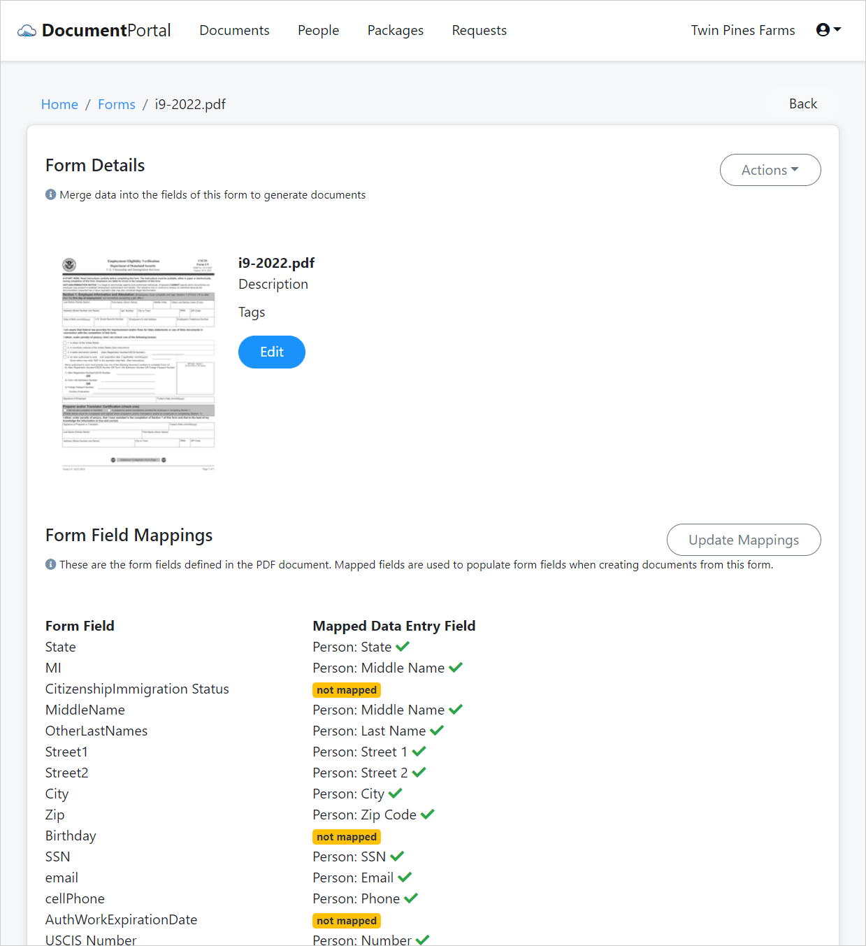This screenshot has width=866, height=946.
Task: Open the user account profile icon
Action: [823, 29]
